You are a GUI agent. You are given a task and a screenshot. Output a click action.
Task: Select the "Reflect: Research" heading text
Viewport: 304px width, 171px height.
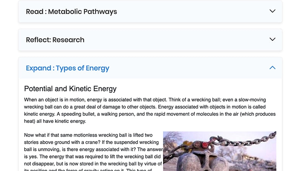(55, 40)
